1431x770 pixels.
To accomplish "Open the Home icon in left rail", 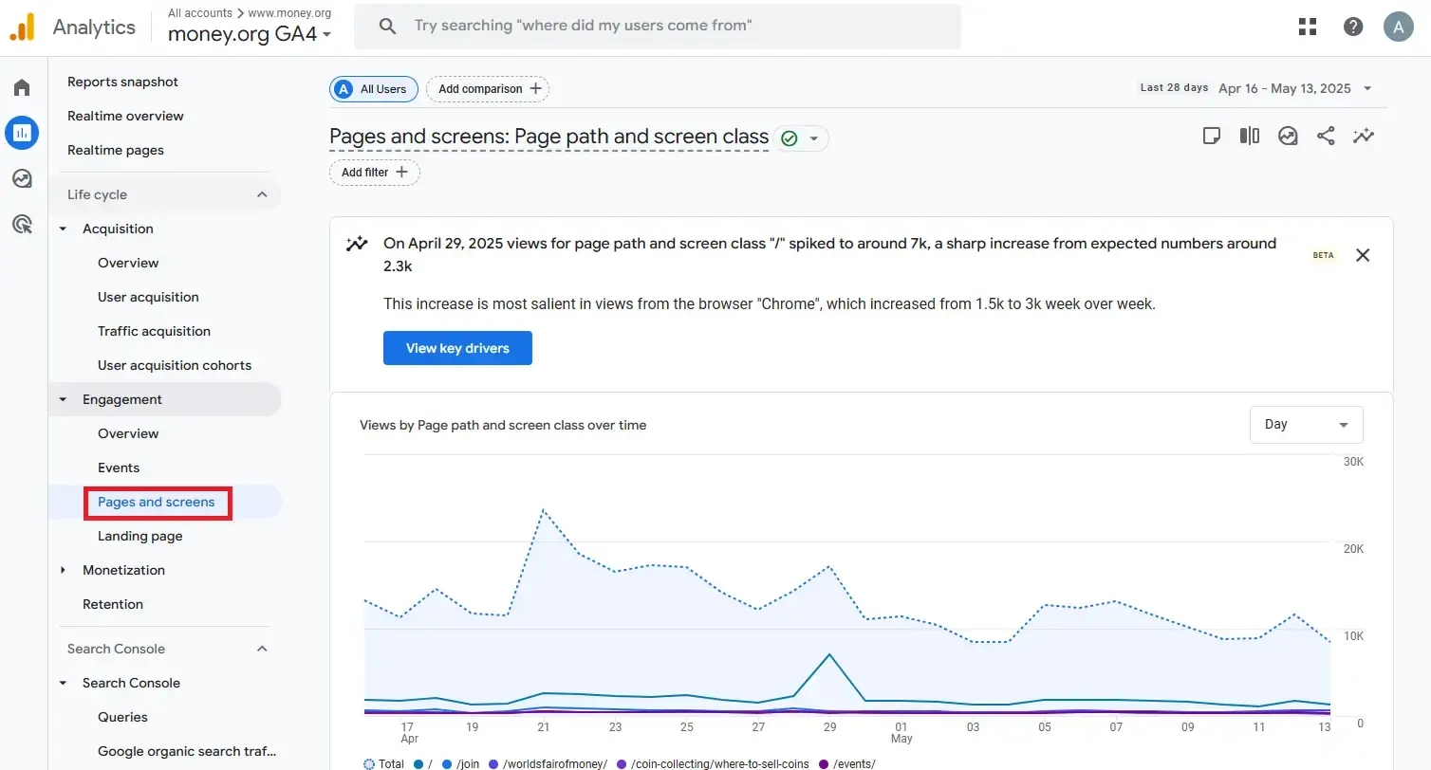I will pos(22,88).
